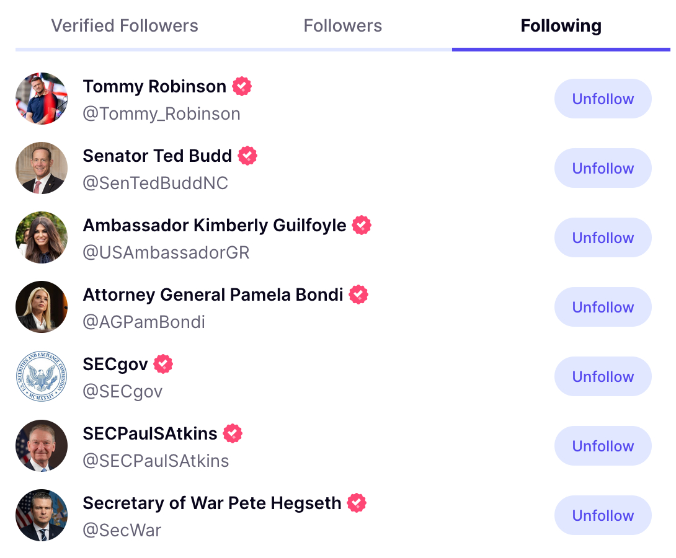Unfollow Senator Ted Budd
Viewport: 676px width, 558px height.
[603, 168]
